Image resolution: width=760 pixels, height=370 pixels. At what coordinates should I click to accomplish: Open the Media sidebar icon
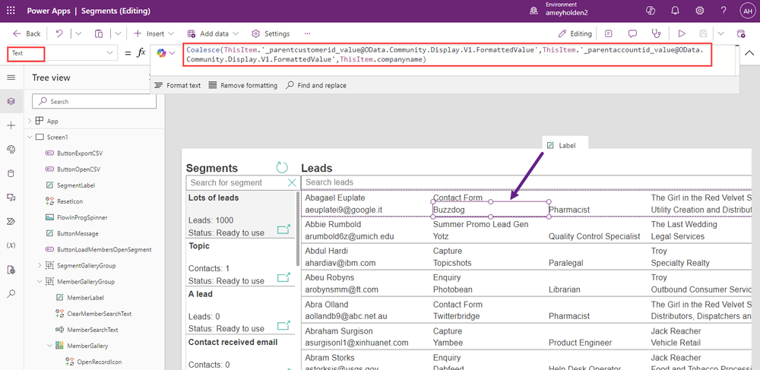pyautogui.click(x=11, y=197)
